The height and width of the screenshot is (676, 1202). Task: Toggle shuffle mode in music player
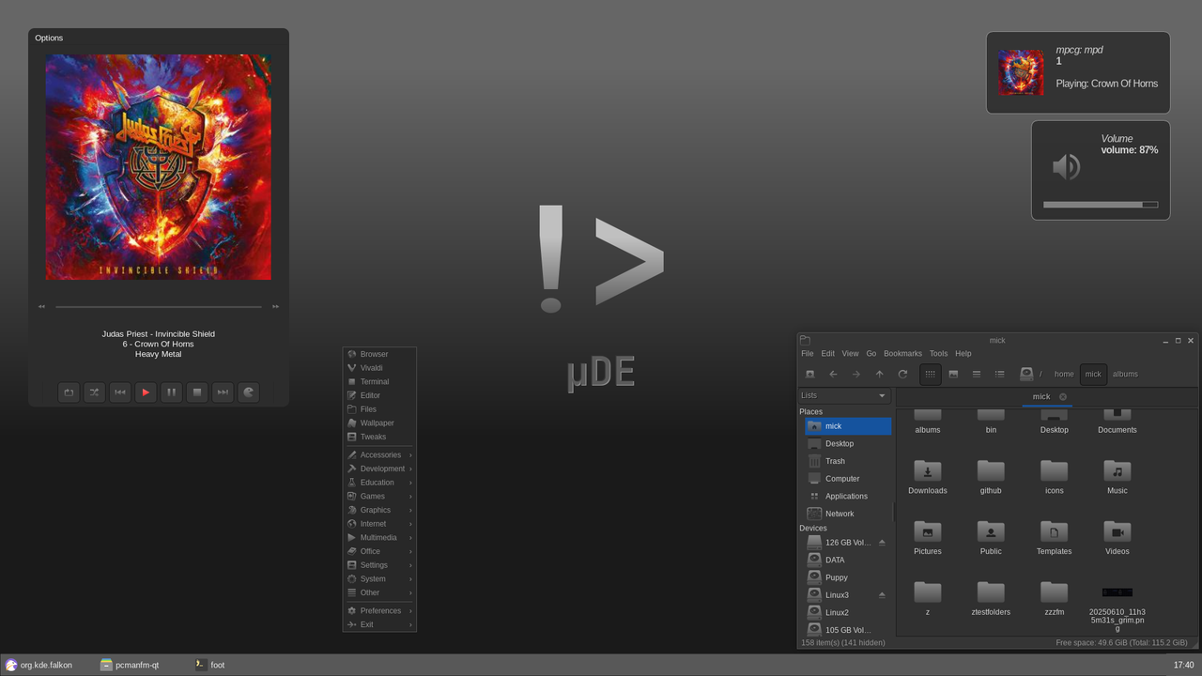(94, 392)
